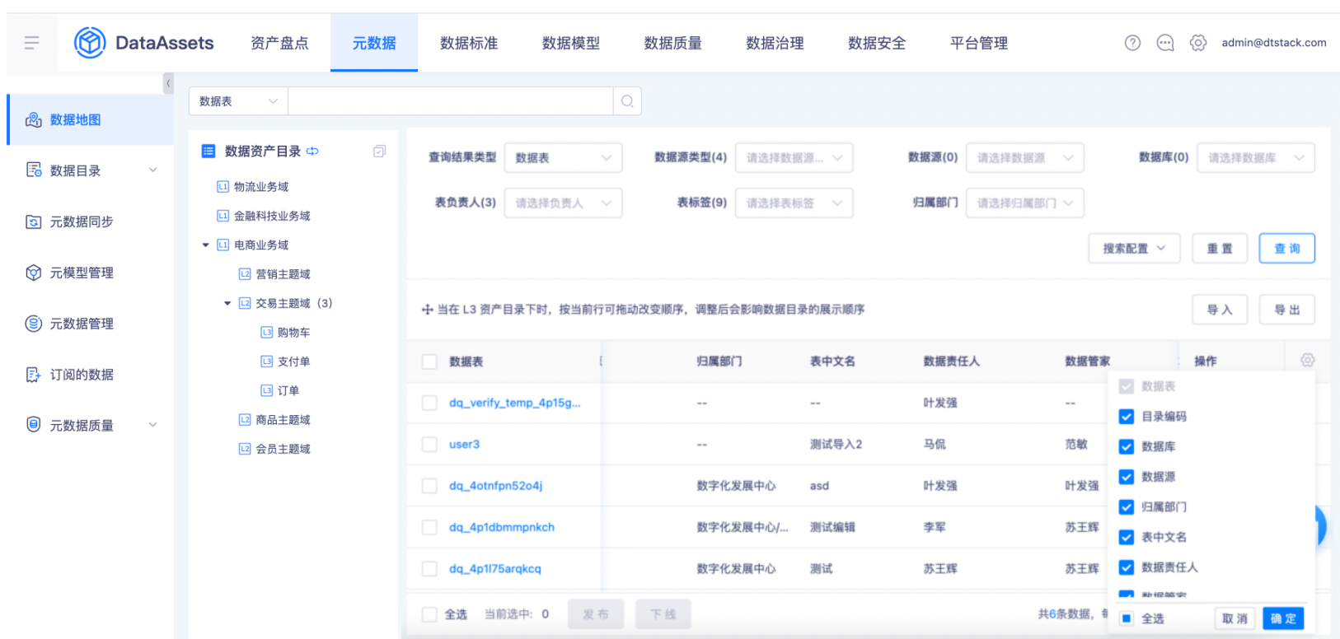Uncheck 数据库 column option
1340x639 pixels.
pyautogui.click(x=1127, y=447)
